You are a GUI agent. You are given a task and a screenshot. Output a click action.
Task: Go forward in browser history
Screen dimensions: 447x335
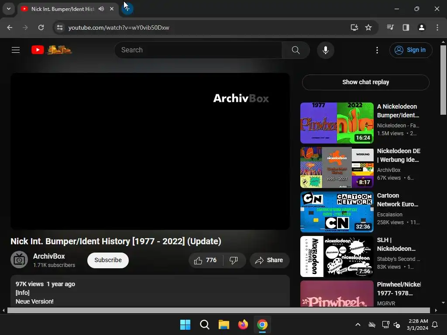25,27
